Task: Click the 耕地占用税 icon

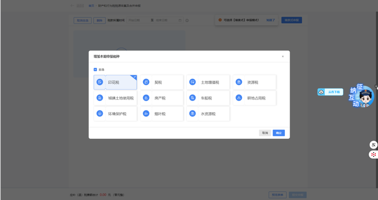Action: coord(239,98)
